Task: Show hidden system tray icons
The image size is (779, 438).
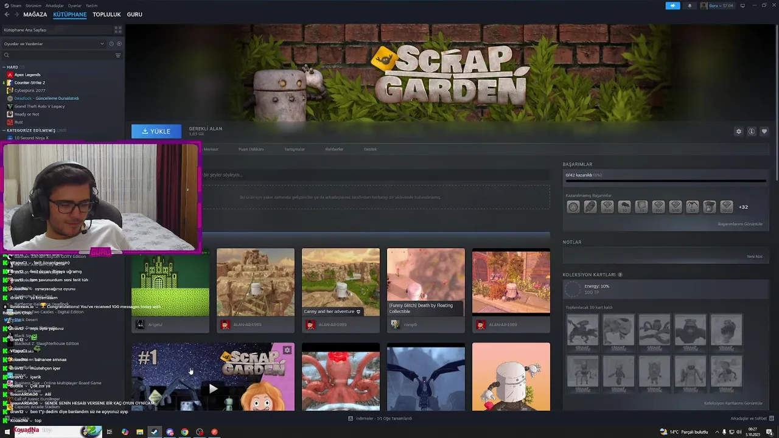Action: point(716,432)
